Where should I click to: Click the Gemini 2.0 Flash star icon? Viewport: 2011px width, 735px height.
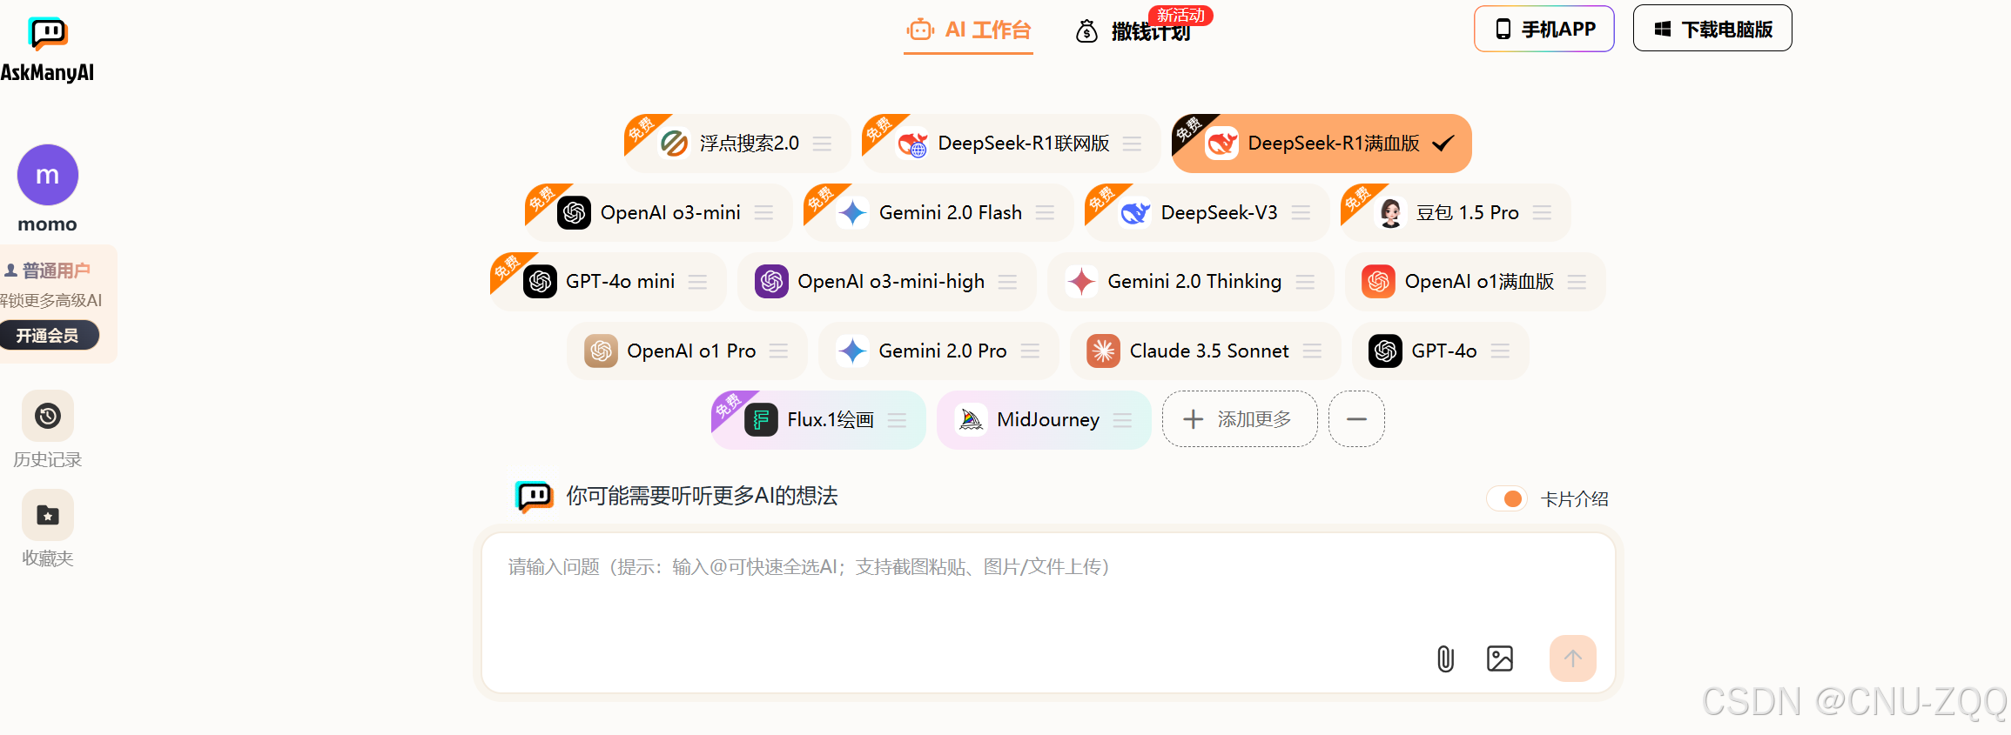coord(853,212)
